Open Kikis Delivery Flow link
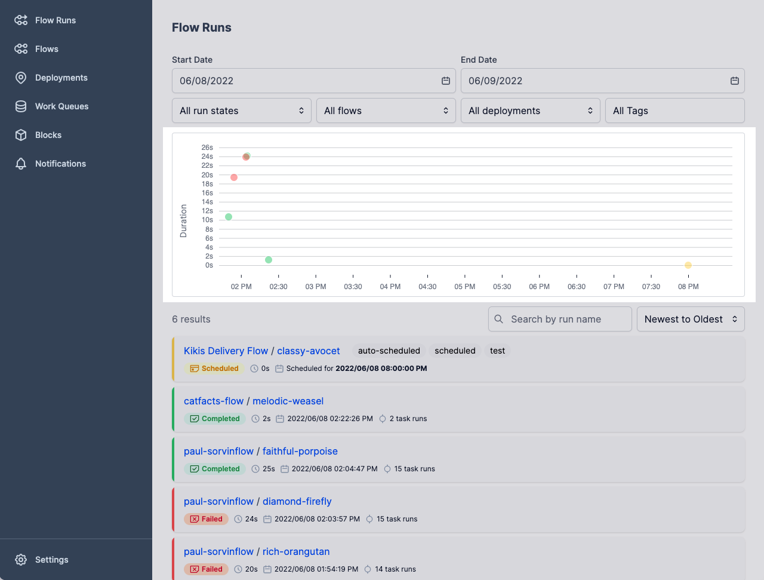Viewport: 764px width, 580px height. [x=226, y=351]
